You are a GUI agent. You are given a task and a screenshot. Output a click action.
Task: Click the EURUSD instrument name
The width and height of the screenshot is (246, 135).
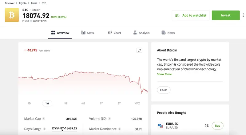click(x=172, y=124)
